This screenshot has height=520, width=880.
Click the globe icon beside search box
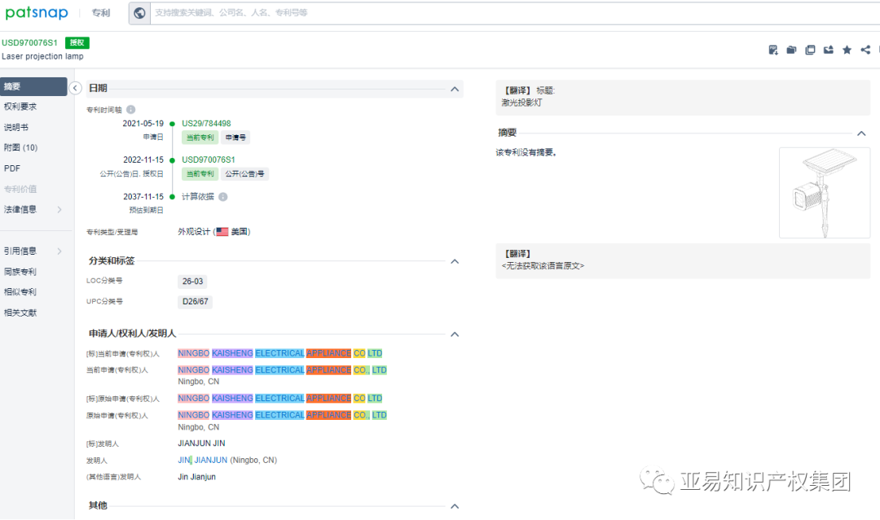(x=140, y=13)
